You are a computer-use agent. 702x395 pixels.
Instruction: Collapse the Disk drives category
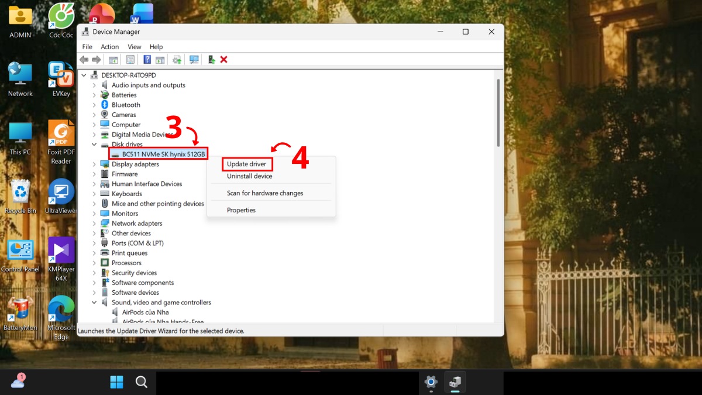(x=94, y=145)
